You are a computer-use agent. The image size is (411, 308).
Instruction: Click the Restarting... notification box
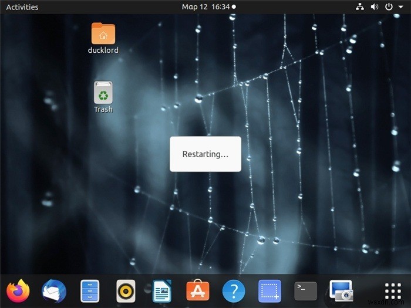(206, 154)
